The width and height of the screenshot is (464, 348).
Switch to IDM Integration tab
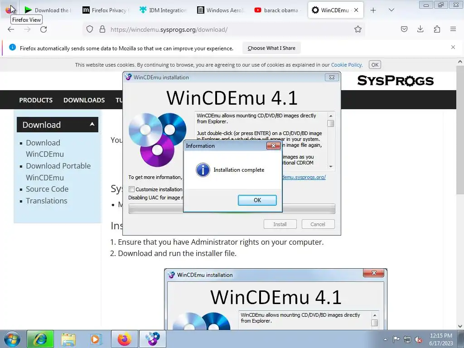click(163, 10)
